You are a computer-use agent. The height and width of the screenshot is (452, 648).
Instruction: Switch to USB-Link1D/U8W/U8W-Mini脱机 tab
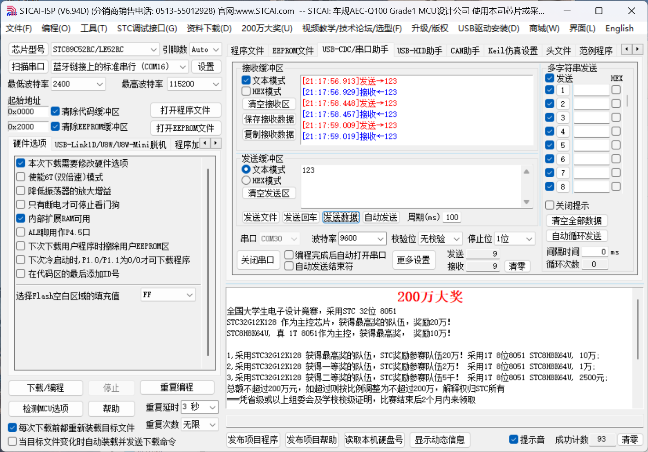(x=111, y=145)
